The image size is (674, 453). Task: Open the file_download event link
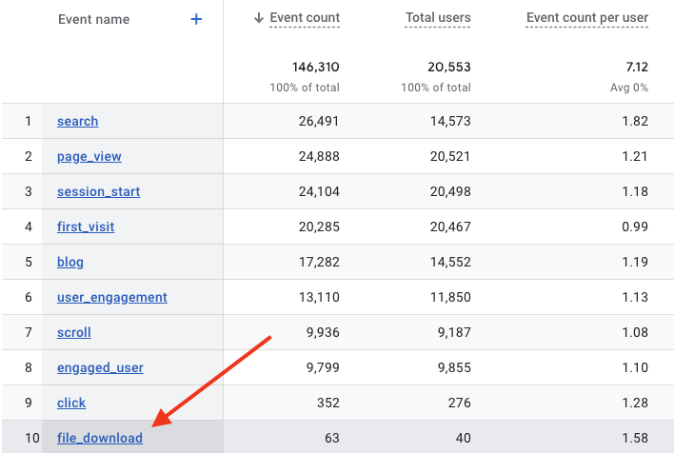(99, 438)
